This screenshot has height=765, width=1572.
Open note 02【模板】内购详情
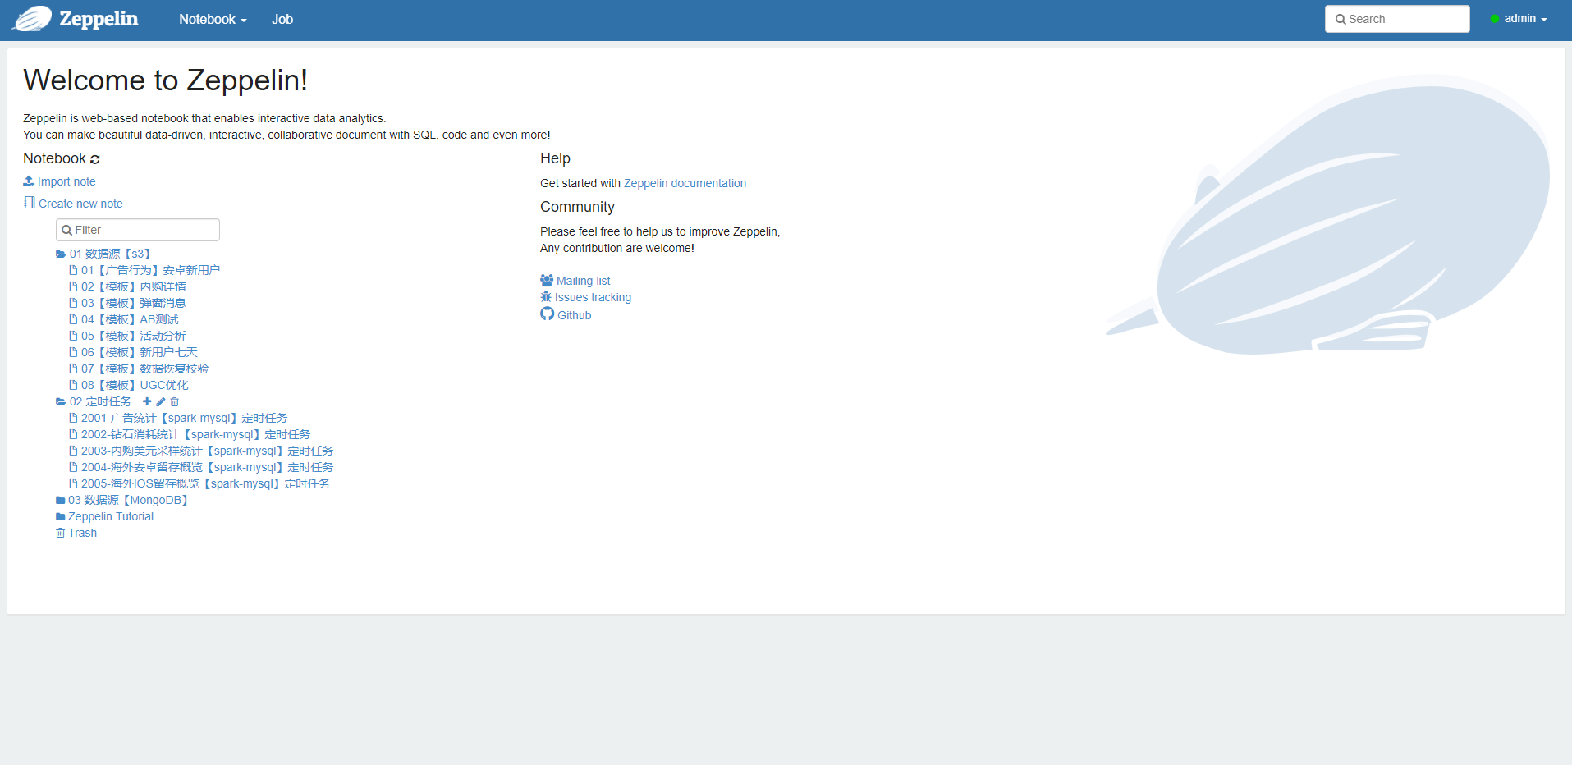pyautogui.click(x=128, y=286)
